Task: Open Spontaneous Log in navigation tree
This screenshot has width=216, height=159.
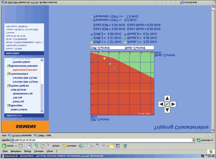Action: click(x=22, y=94)
